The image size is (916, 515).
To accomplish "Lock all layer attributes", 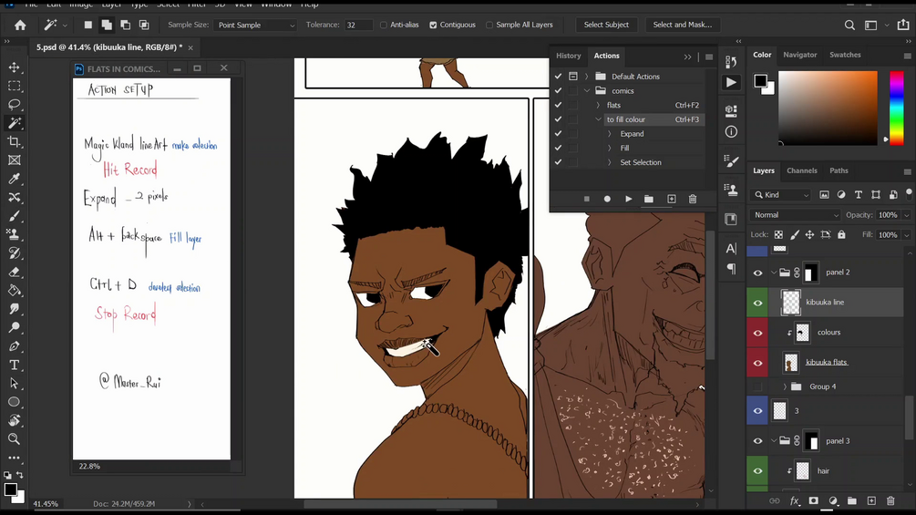I will [841, 235].
